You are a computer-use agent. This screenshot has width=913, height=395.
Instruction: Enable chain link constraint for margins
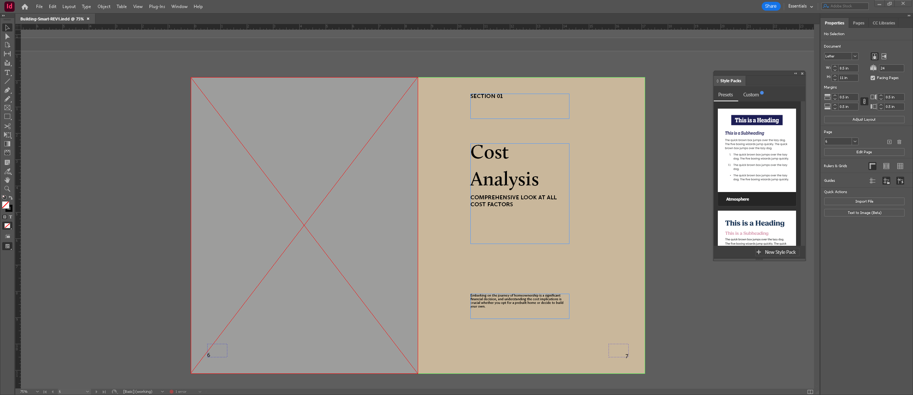coord(864,101)
